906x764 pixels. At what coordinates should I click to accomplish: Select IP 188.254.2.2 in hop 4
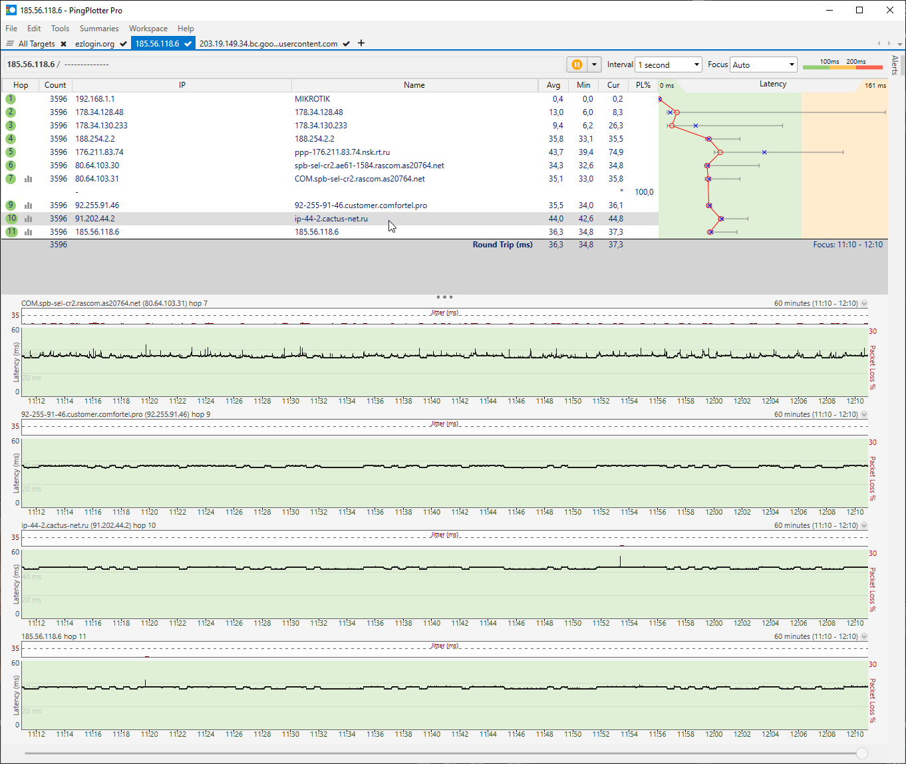click(x=95, y=139)
